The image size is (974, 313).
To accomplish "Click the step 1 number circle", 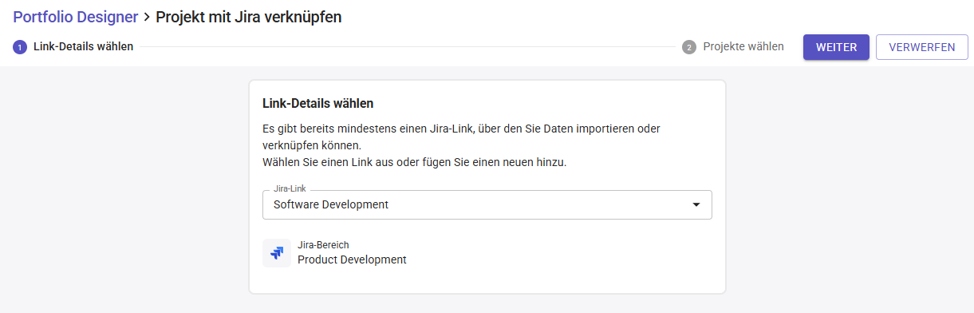I will tap(19, 47).
